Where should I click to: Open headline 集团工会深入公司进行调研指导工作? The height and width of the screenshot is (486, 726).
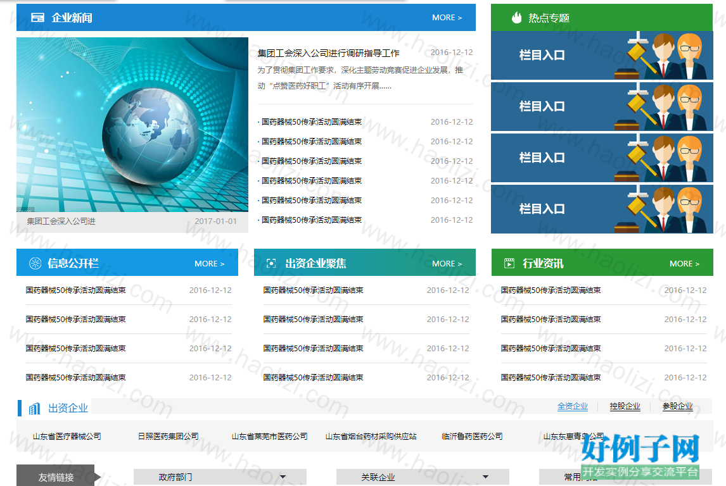[x=328, y=53]
